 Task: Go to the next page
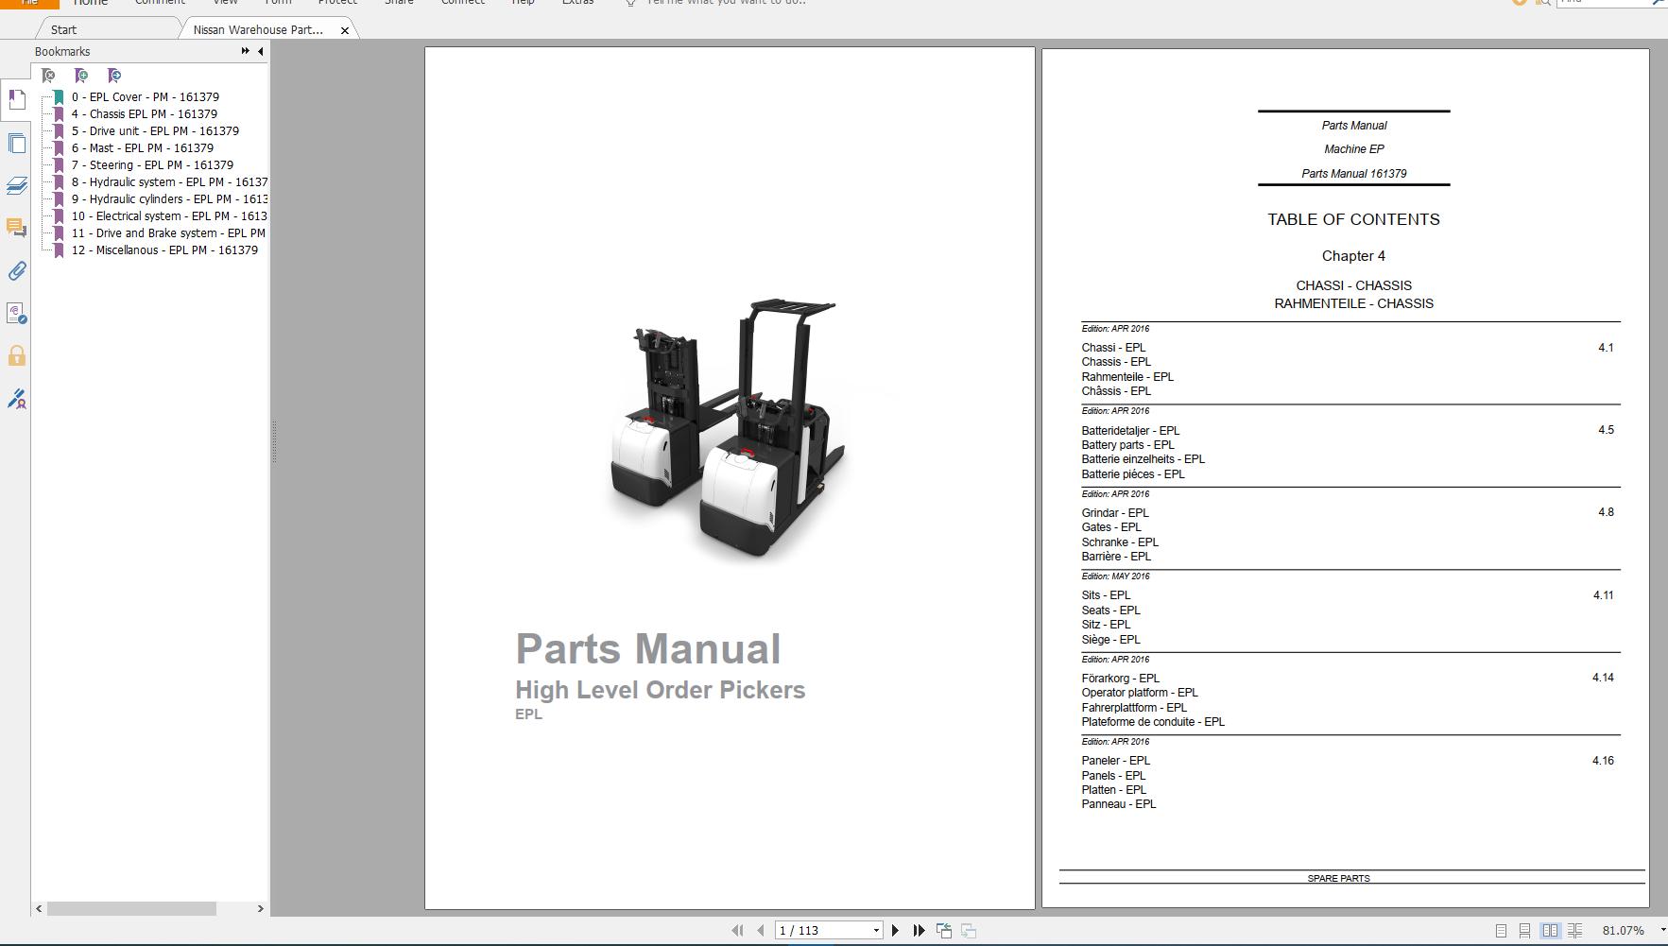click(x=895, y=931)
